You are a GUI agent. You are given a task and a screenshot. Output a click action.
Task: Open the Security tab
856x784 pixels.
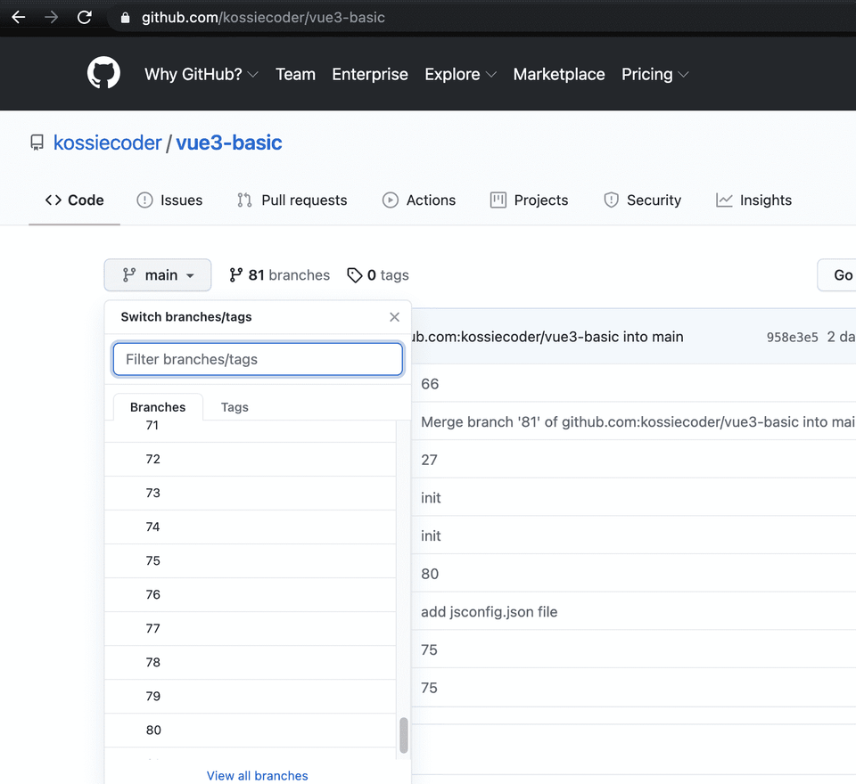[x=642, y=200]
